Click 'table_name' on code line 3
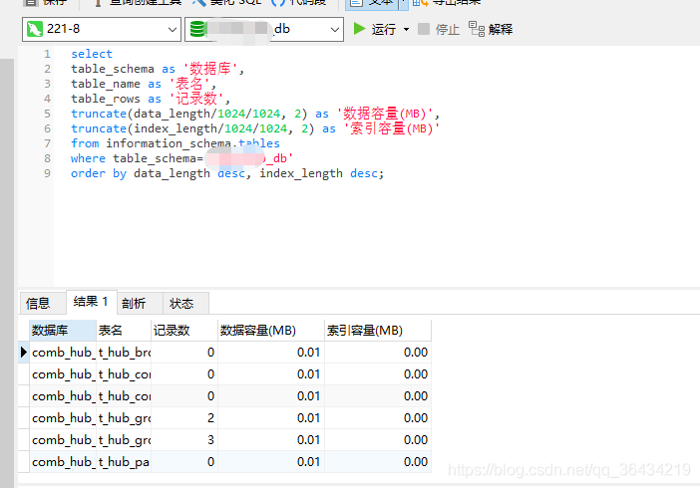The height and width of the screenshot is (488, 700). 106,84
